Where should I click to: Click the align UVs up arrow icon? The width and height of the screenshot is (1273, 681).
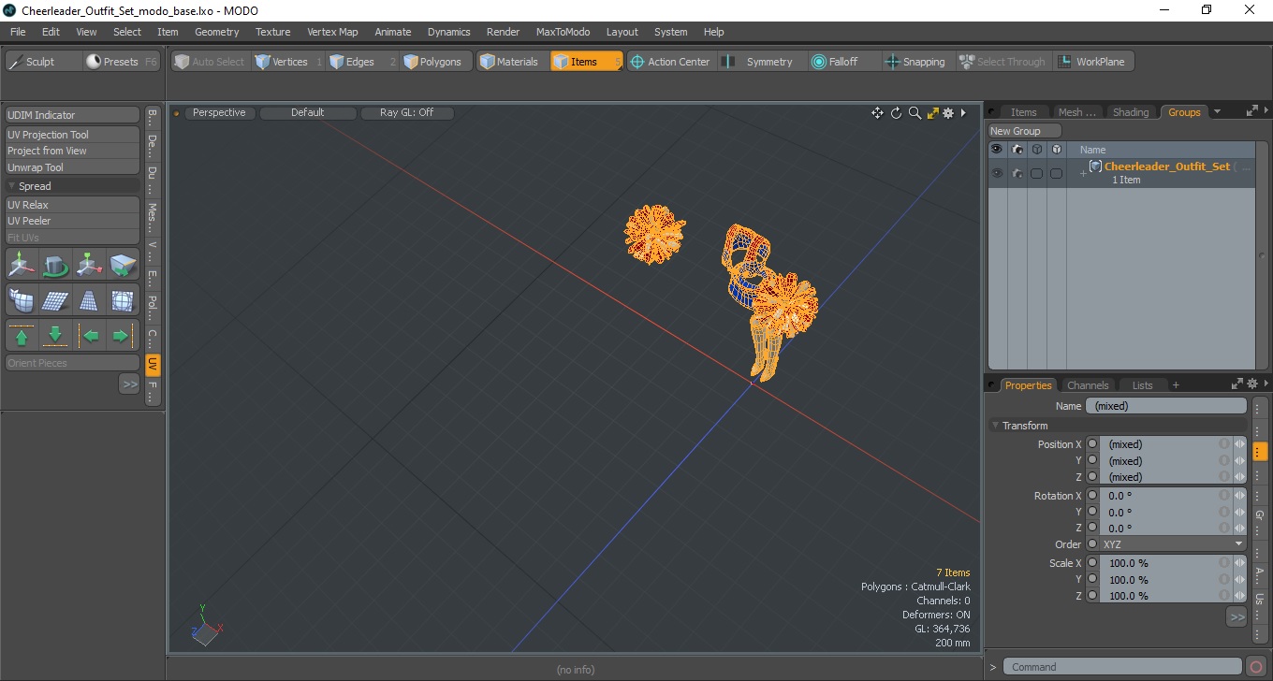[x=22, y=335]
